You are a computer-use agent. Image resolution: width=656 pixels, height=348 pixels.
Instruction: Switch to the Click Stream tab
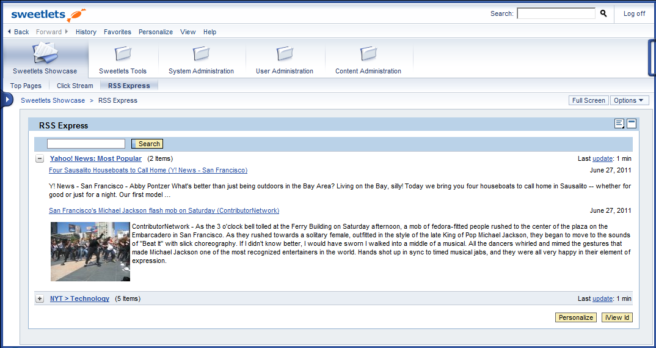coord(75,86)
